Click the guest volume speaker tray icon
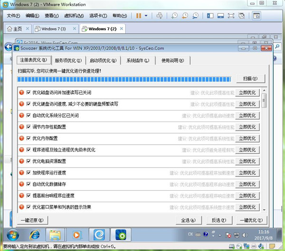 (245, 235)
